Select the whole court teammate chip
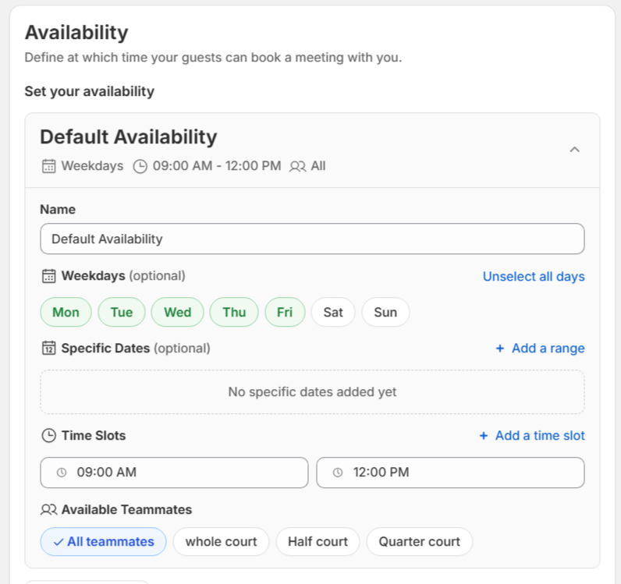The width and height of the screenshot is (621, 584). click(x=221, y=542)
